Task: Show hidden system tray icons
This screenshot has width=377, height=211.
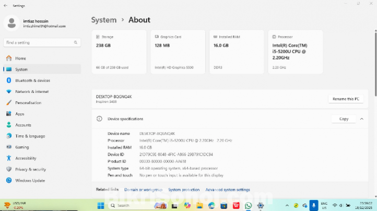Action: (287, 205)
